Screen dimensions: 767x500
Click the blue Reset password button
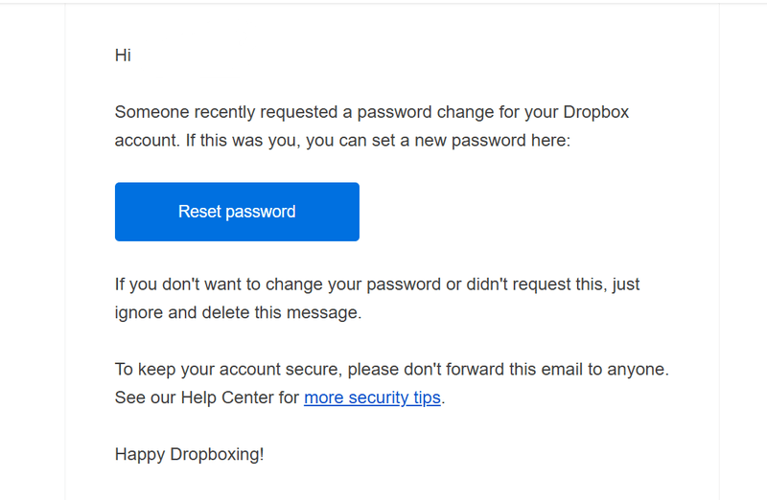pos(237,212)
